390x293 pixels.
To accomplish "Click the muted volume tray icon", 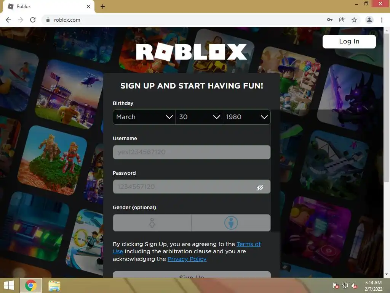I will pyautogui.click(x=354, y=286).
